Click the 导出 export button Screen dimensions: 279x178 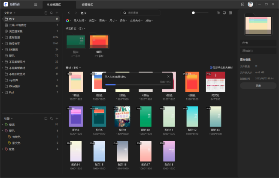pyautogui.click(x=258, y=86)
